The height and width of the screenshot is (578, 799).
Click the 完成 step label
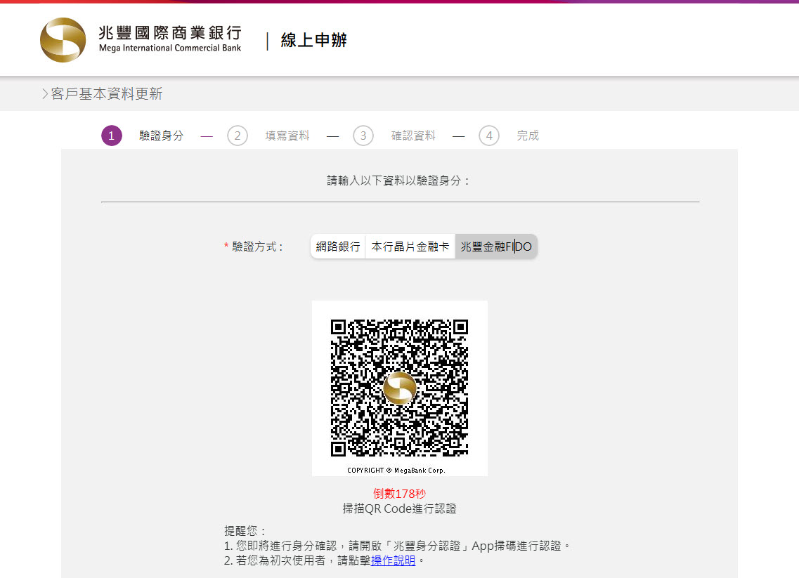(528, 136)
